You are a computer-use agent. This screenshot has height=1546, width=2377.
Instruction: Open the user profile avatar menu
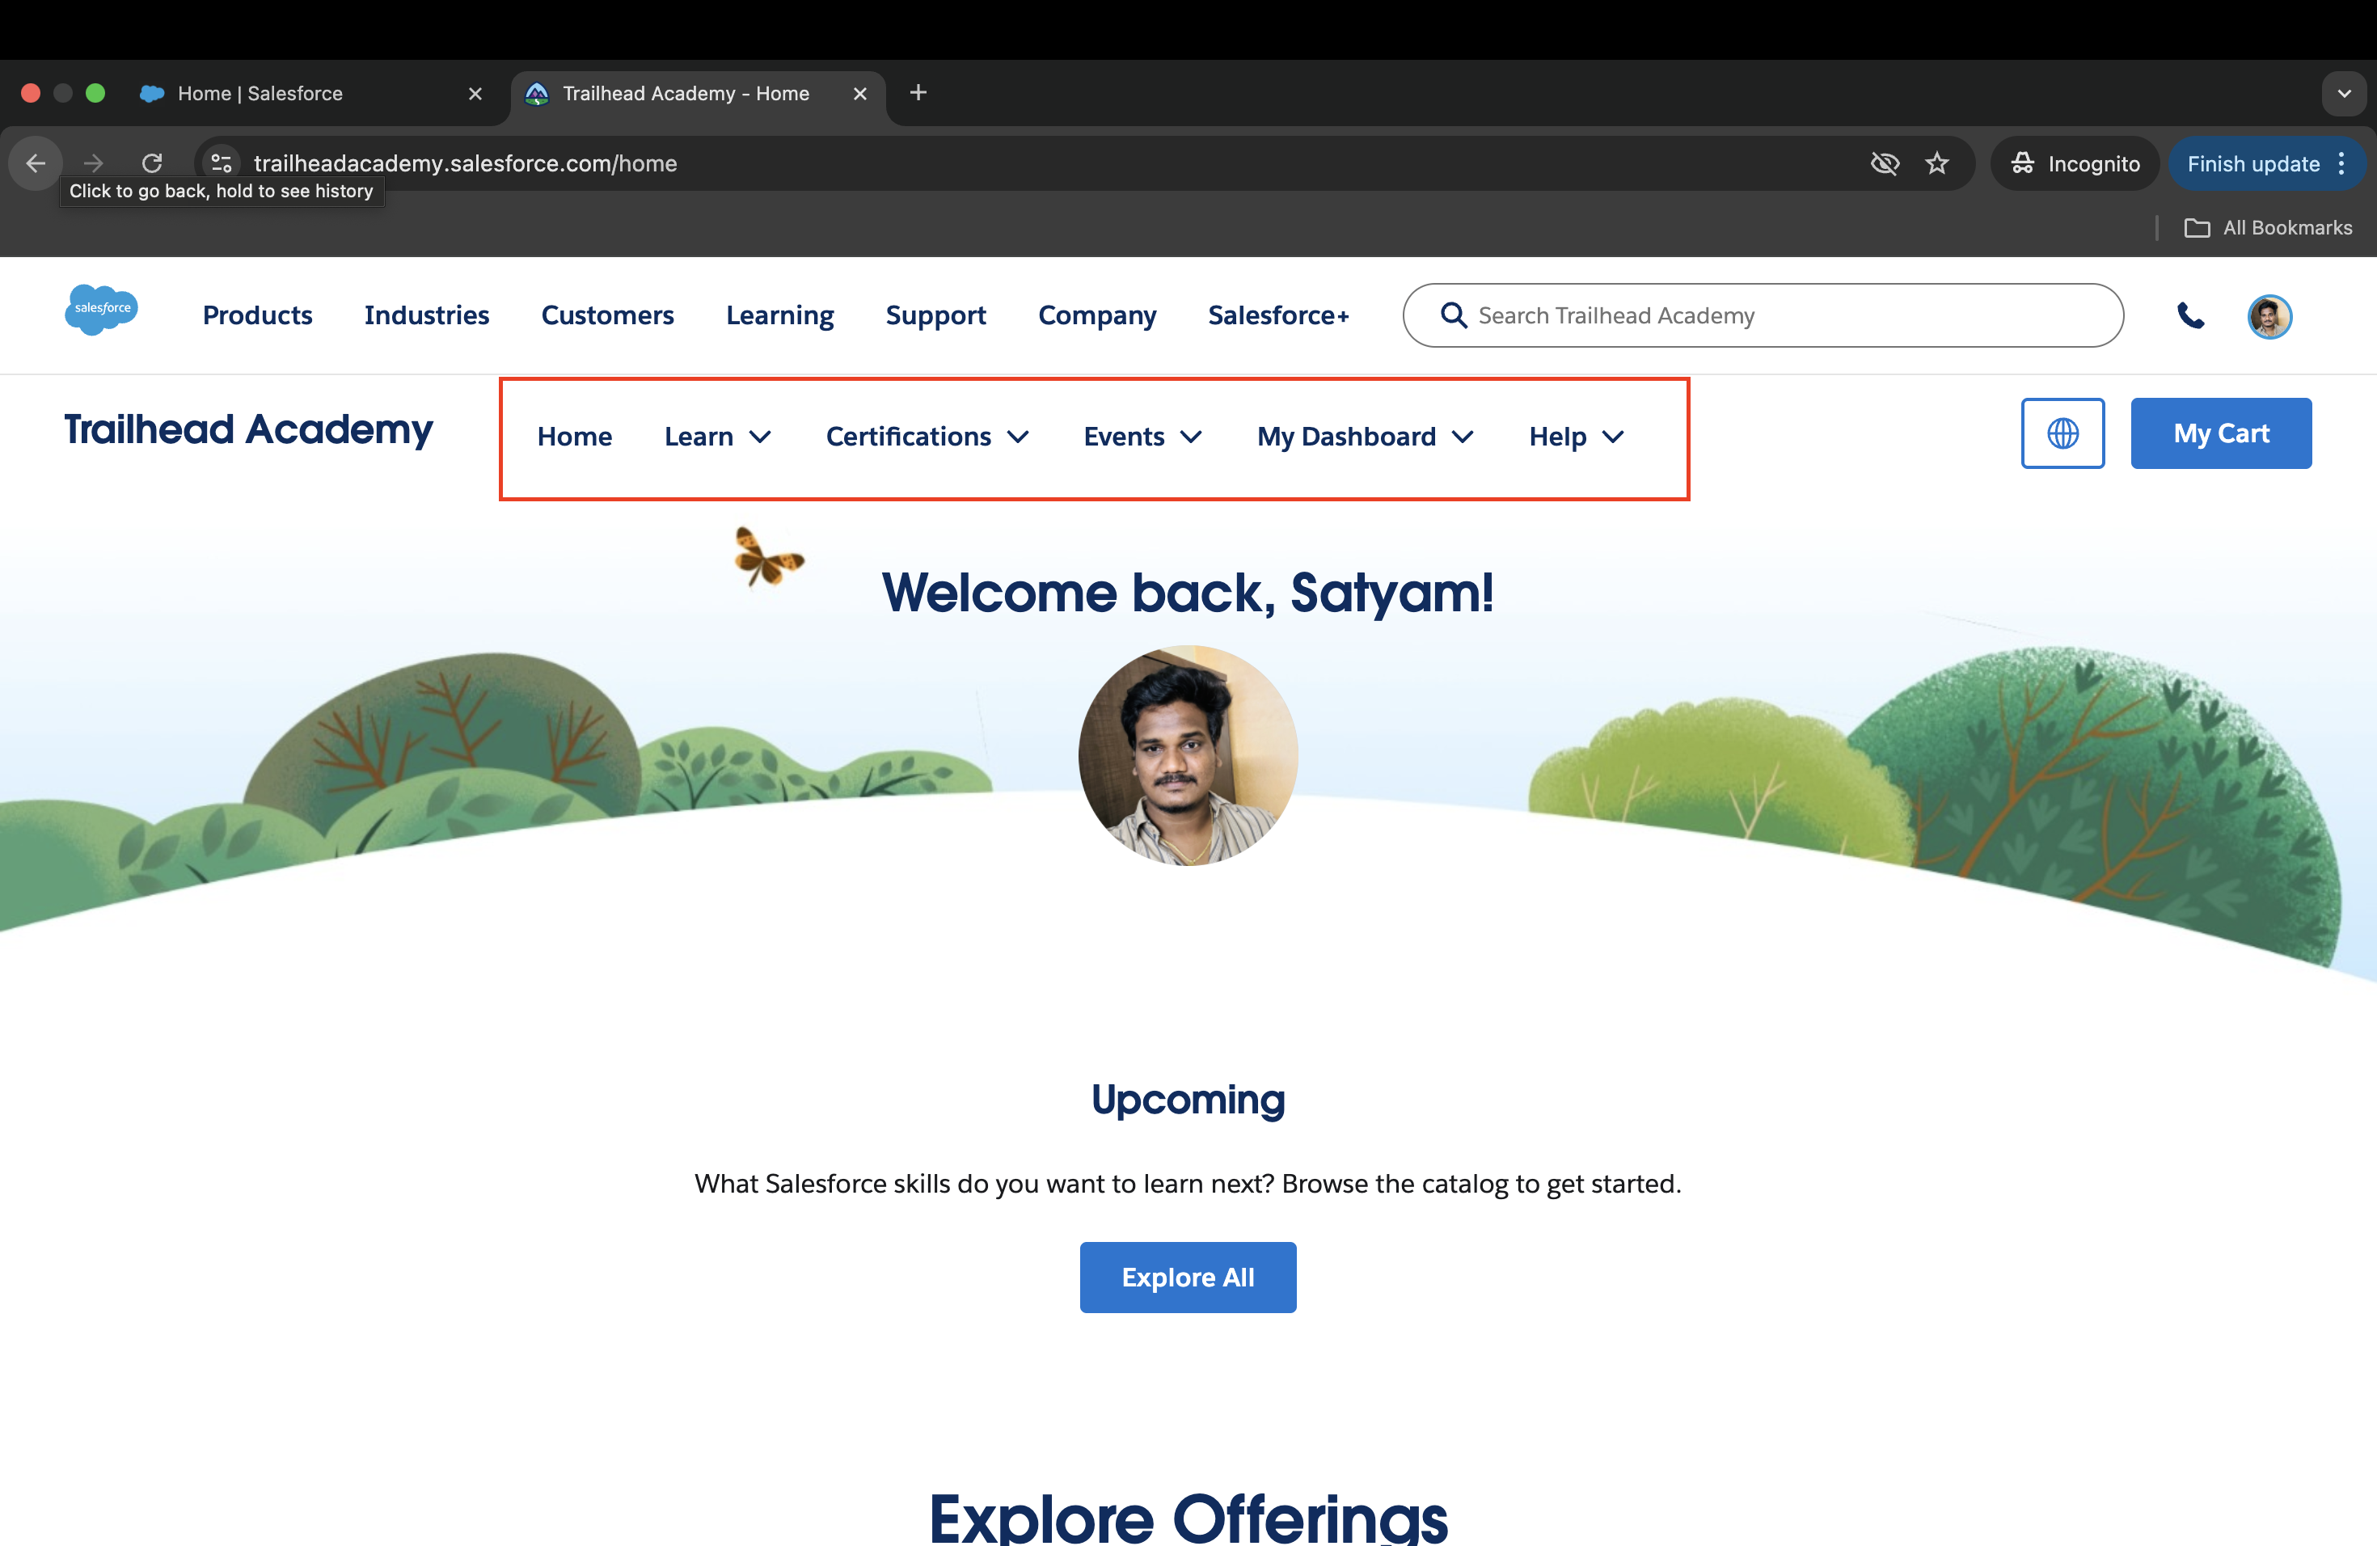pyautogui.click(x=2269, y=317)
